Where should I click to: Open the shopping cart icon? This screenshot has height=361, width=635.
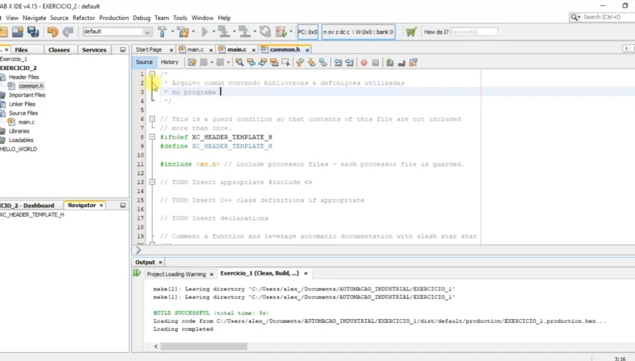[x=411, y=32]
